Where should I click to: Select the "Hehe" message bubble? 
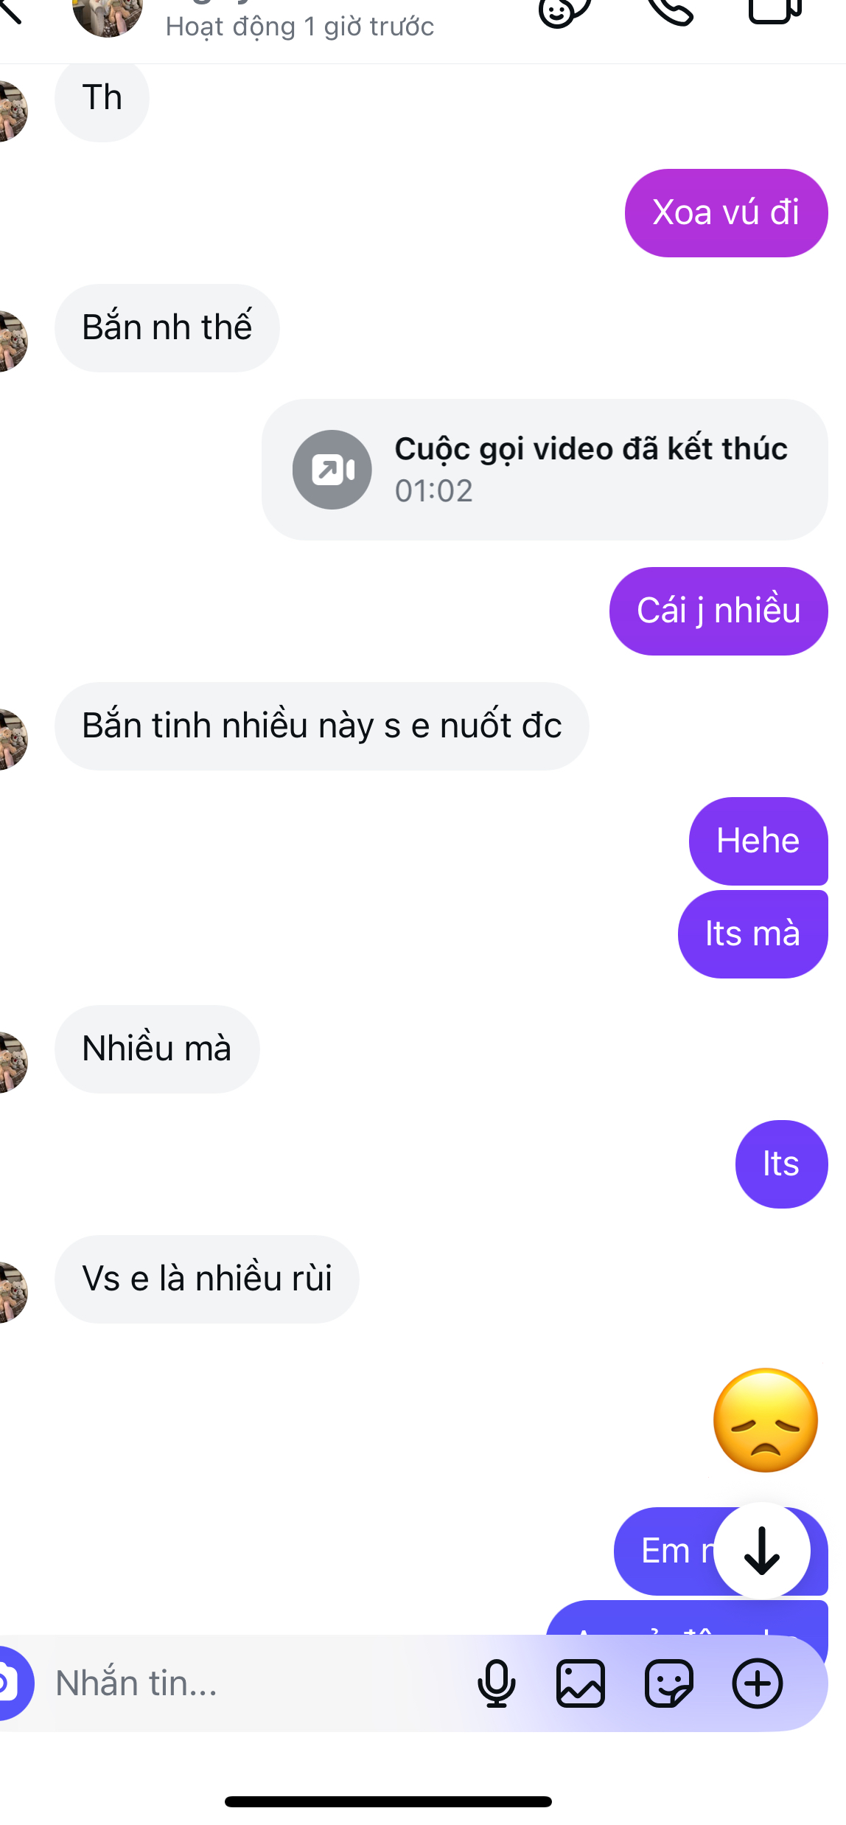pos(758,841)
